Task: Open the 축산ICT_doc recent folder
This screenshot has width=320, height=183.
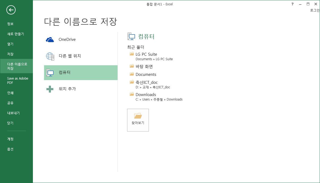Action: (x=146, y=82)
